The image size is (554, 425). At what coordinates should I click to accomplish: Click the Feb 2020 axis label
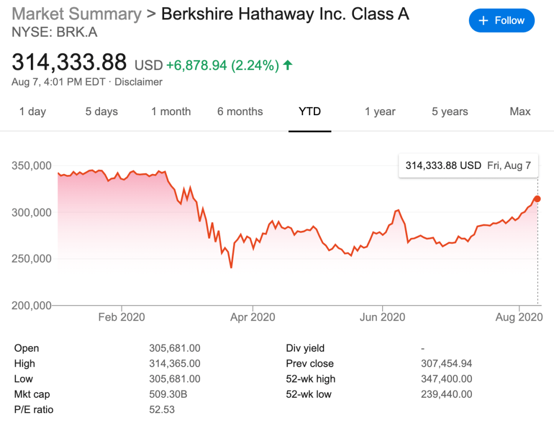tap(122, 317)
